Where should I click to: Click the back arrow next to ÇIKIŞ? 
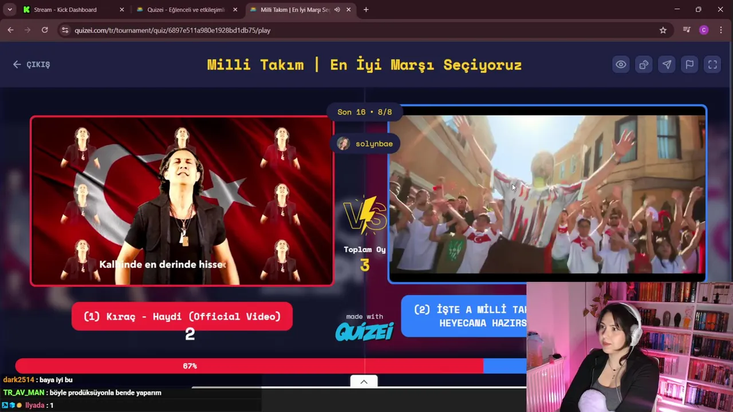[17, 65]
